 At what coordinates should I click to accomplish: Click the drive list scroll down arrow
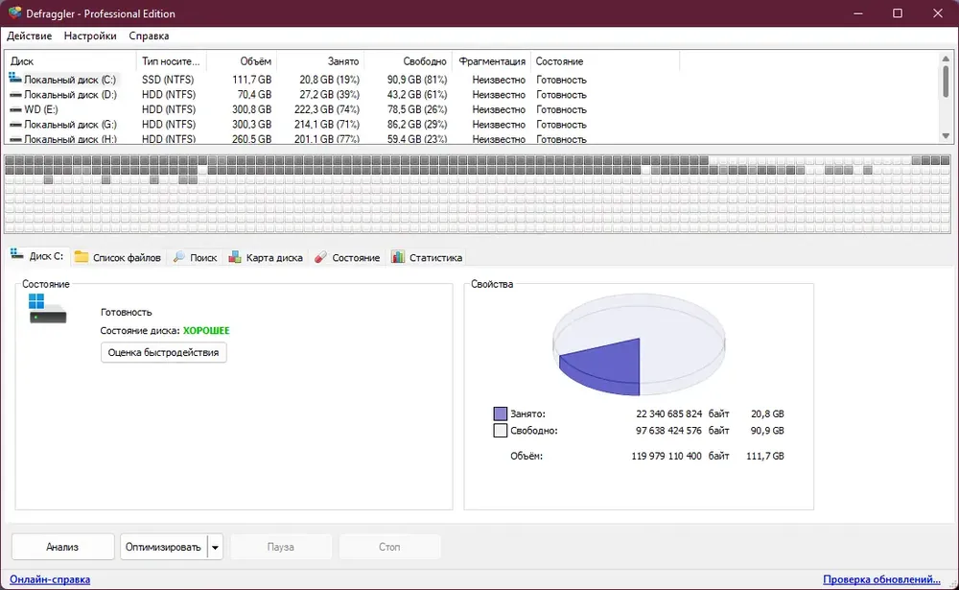(946, 136)
